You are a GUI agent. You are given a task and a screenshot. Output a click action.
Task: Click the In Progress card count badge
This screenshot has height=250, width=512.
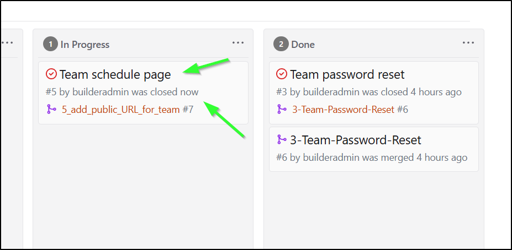pyautogui.click(x=51, y=44)
